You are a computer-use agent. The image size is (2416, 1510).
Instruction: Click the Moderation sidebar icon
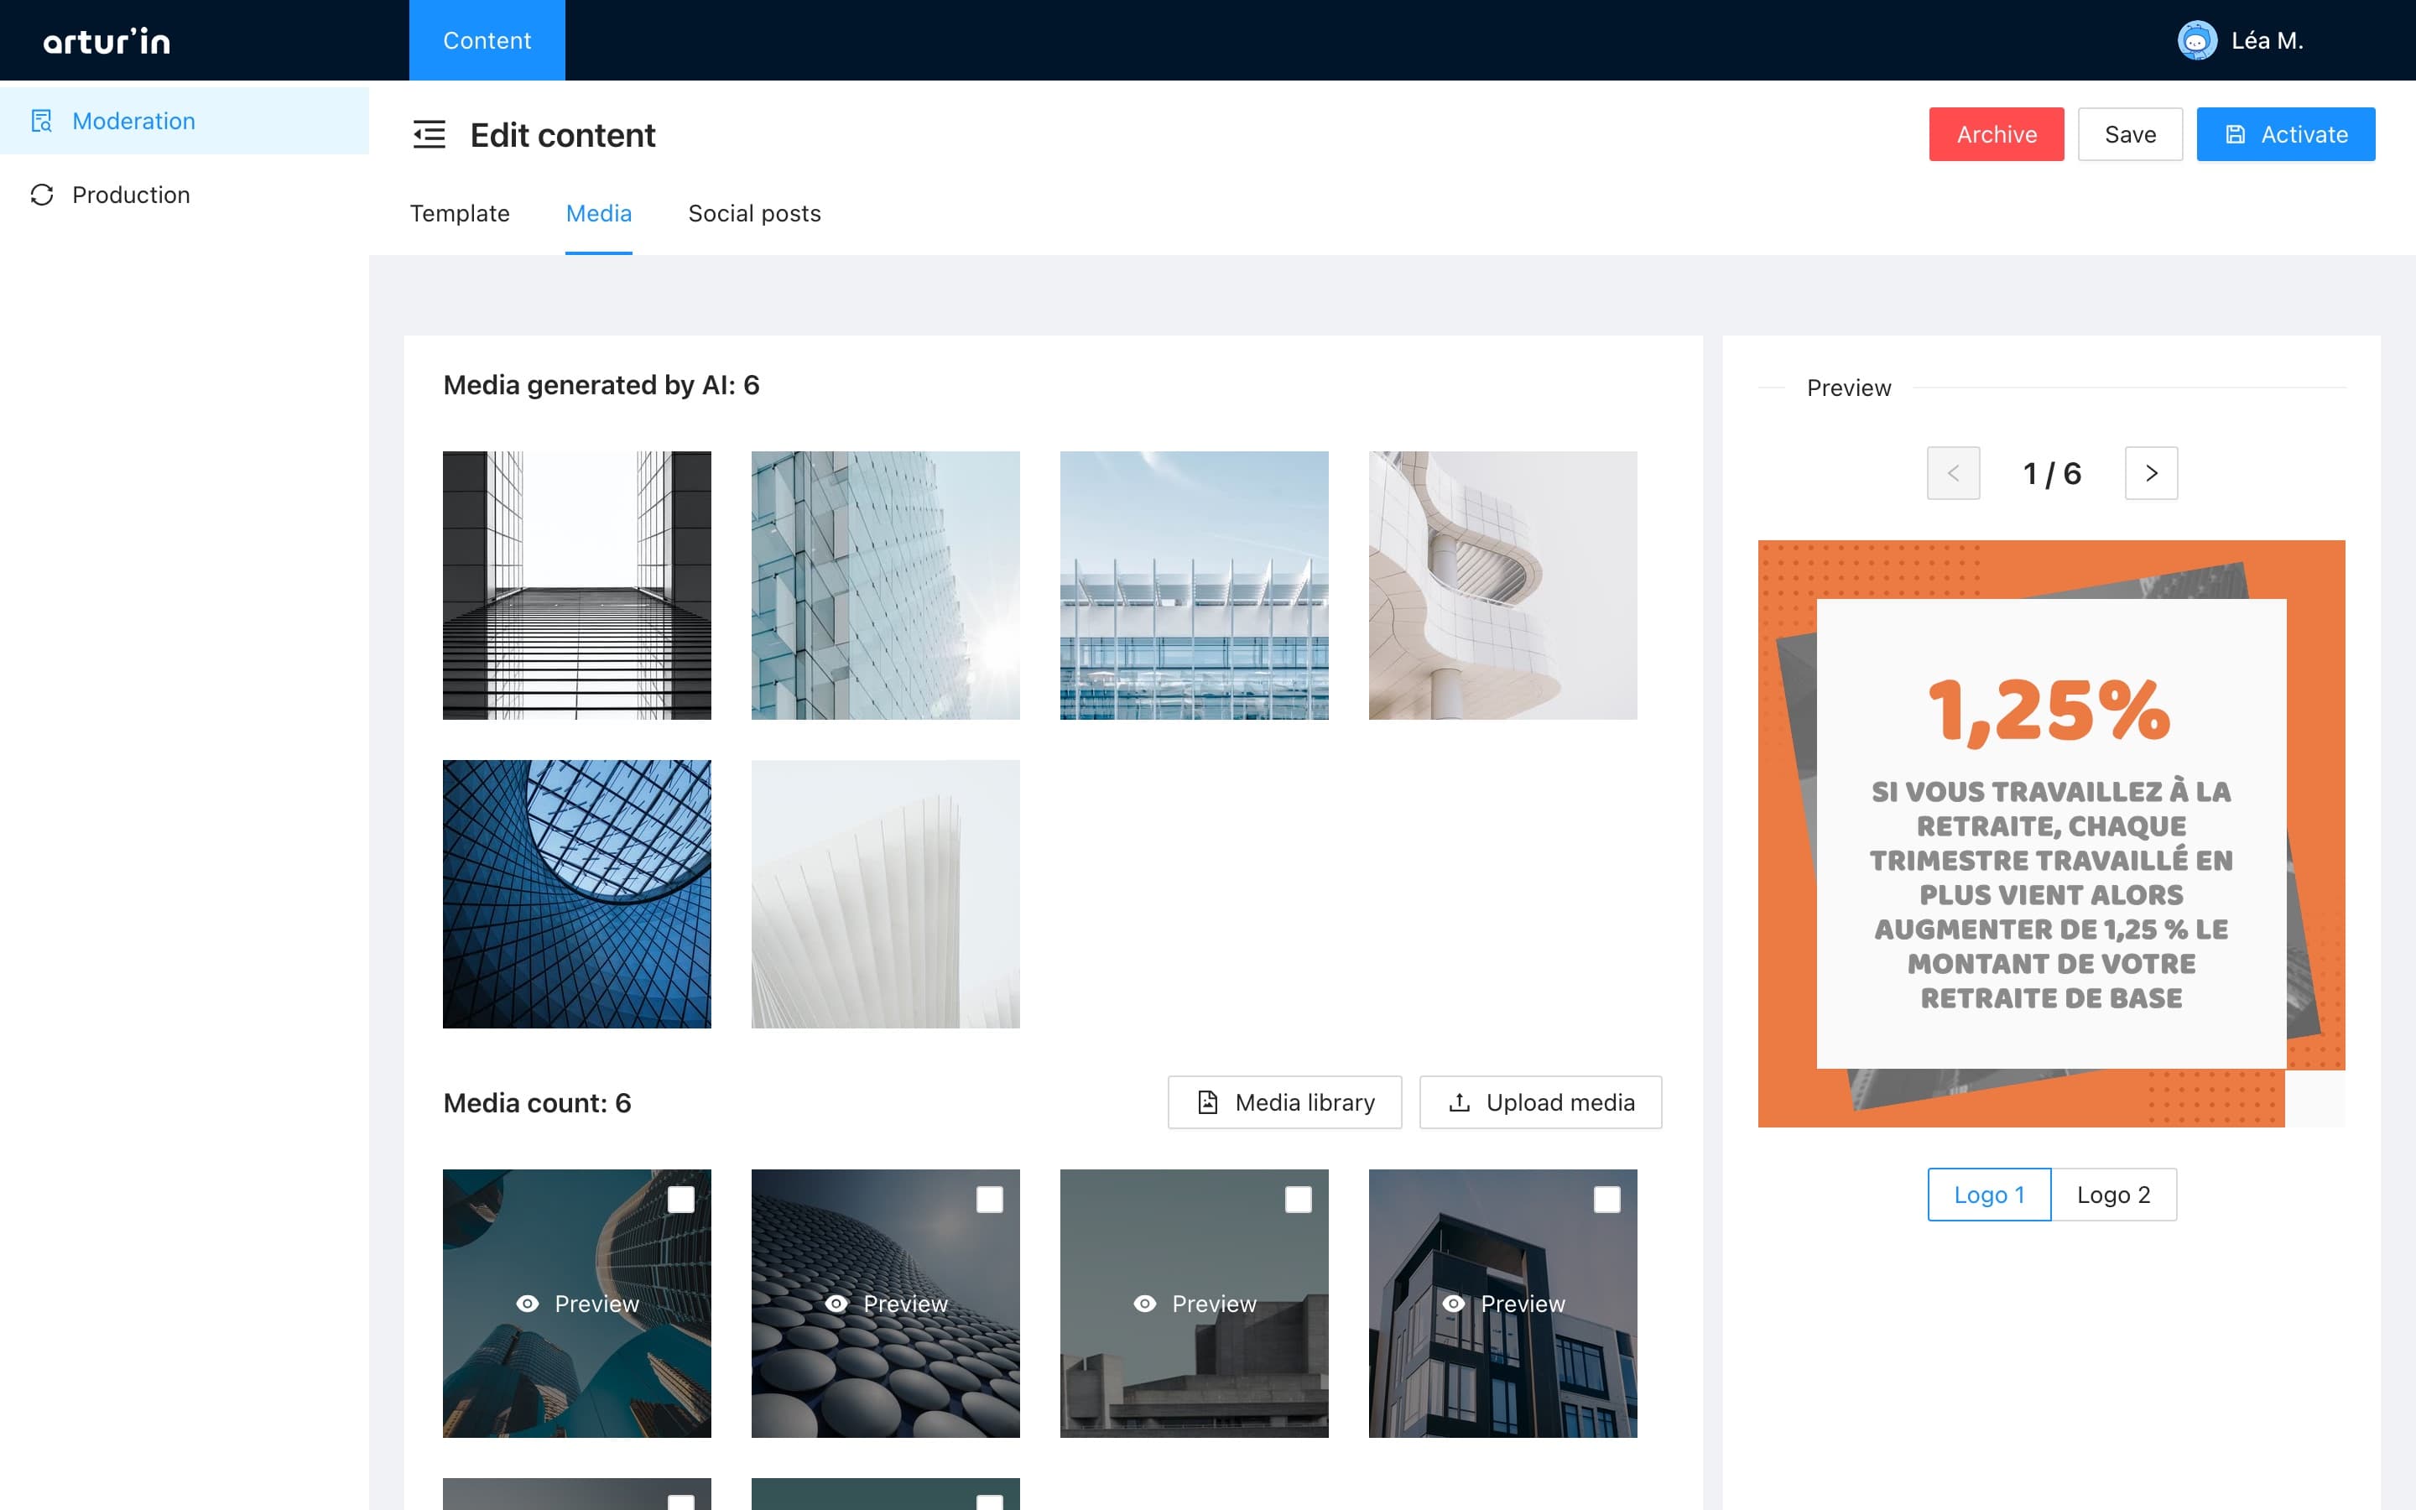point(42,121)
